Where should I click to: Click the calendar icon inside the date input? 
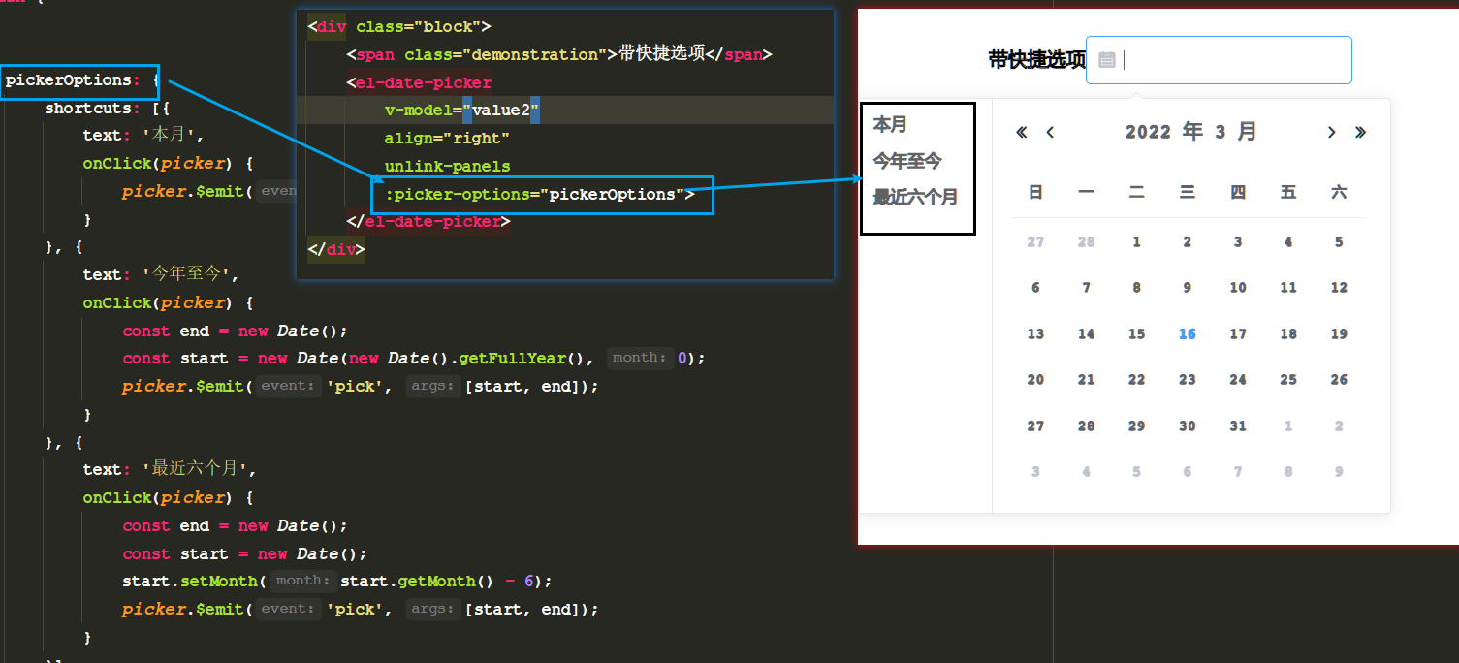1107,59
